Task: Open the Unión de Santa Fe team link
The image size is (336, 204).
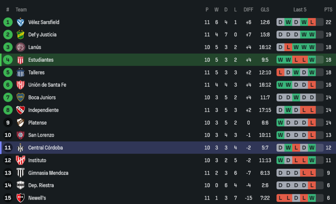Action: pos(47,85)
